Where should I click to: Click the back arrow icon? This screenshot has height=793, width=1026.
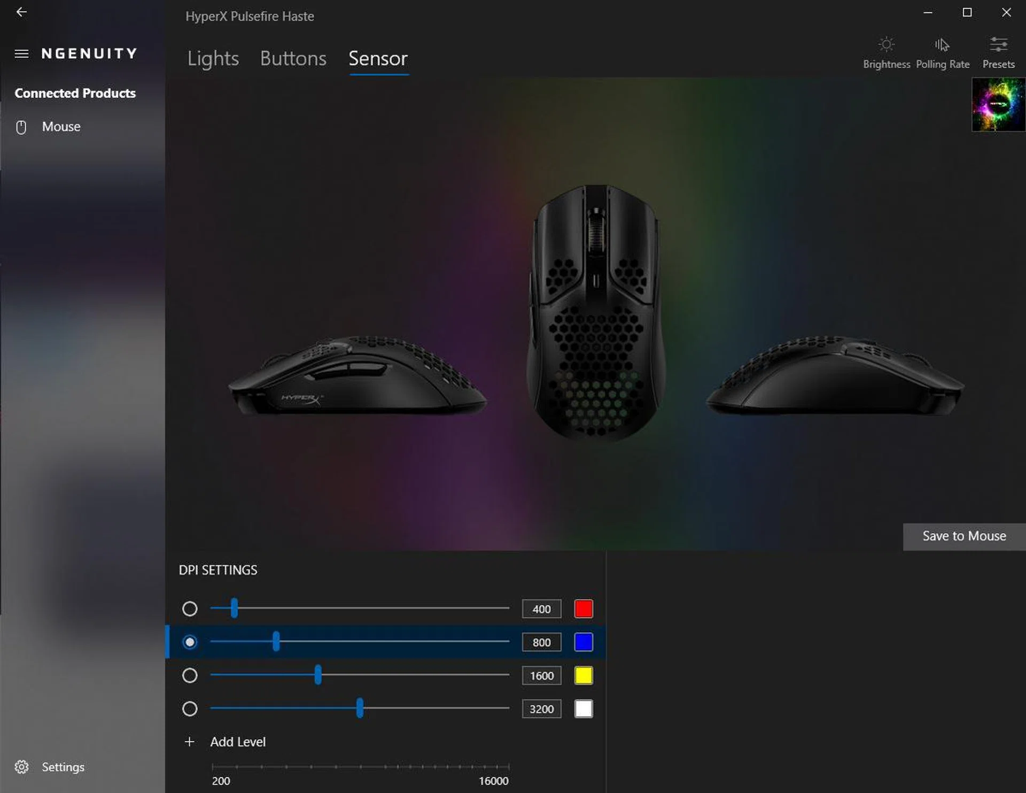click(21, 12)
